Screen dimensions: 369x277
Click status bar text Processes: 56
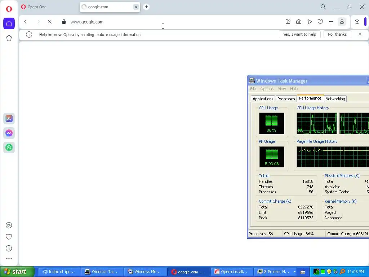coord(261,234)
